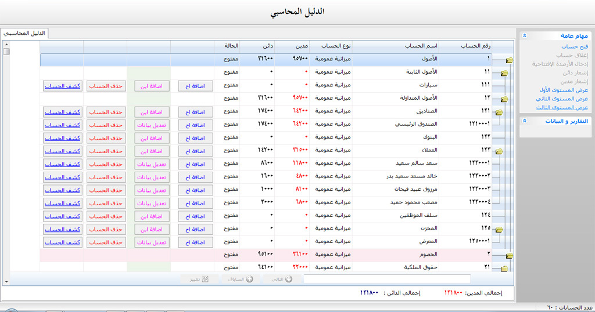
Task: Click the grid scrollbar down arrow
Action: click(x=6, y=282)
